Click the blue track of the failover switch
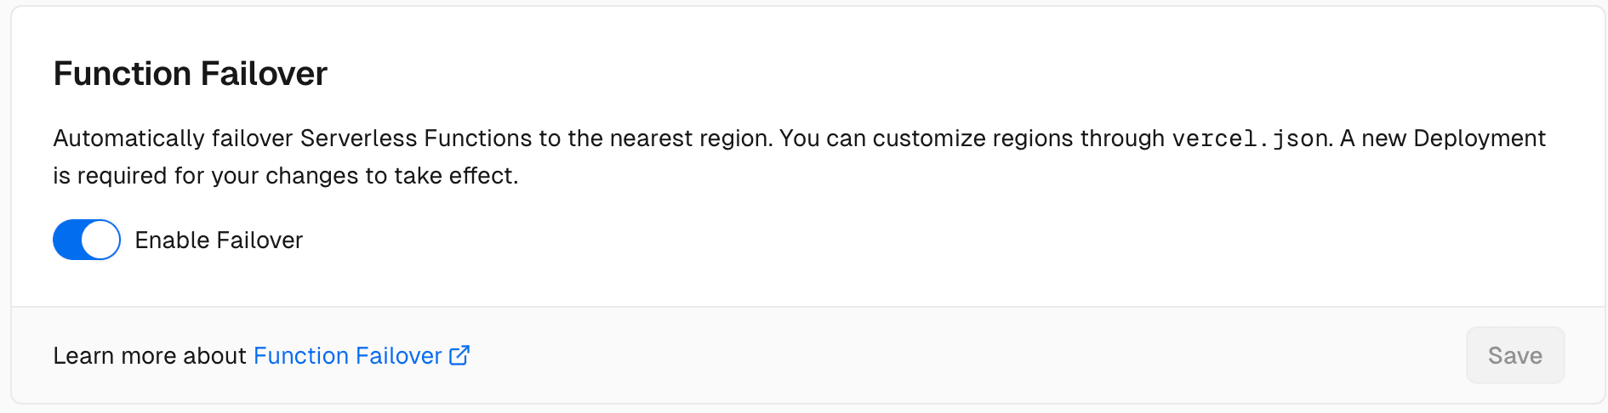This screenshot has height=413, width=1608. [x=67, y=240]
